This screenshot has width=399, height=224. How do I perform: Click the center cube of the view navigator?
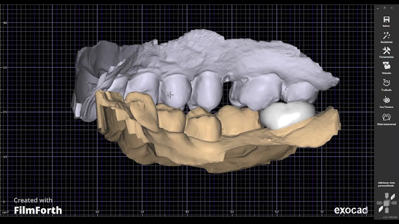click(x=387, y=204)
